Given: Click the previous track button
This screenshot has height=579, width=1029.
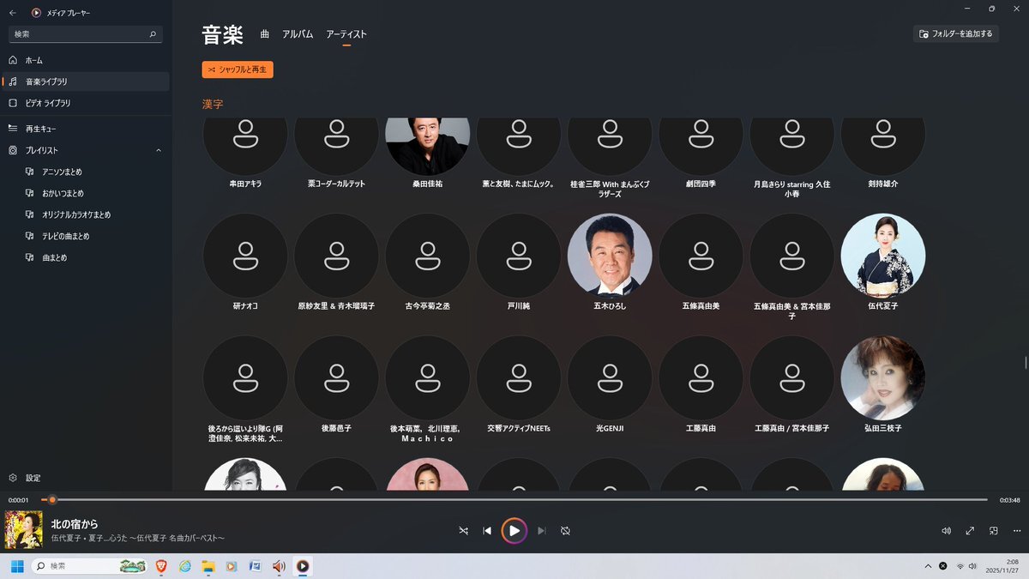Looking at the screenshot, I should pos(487,531).
